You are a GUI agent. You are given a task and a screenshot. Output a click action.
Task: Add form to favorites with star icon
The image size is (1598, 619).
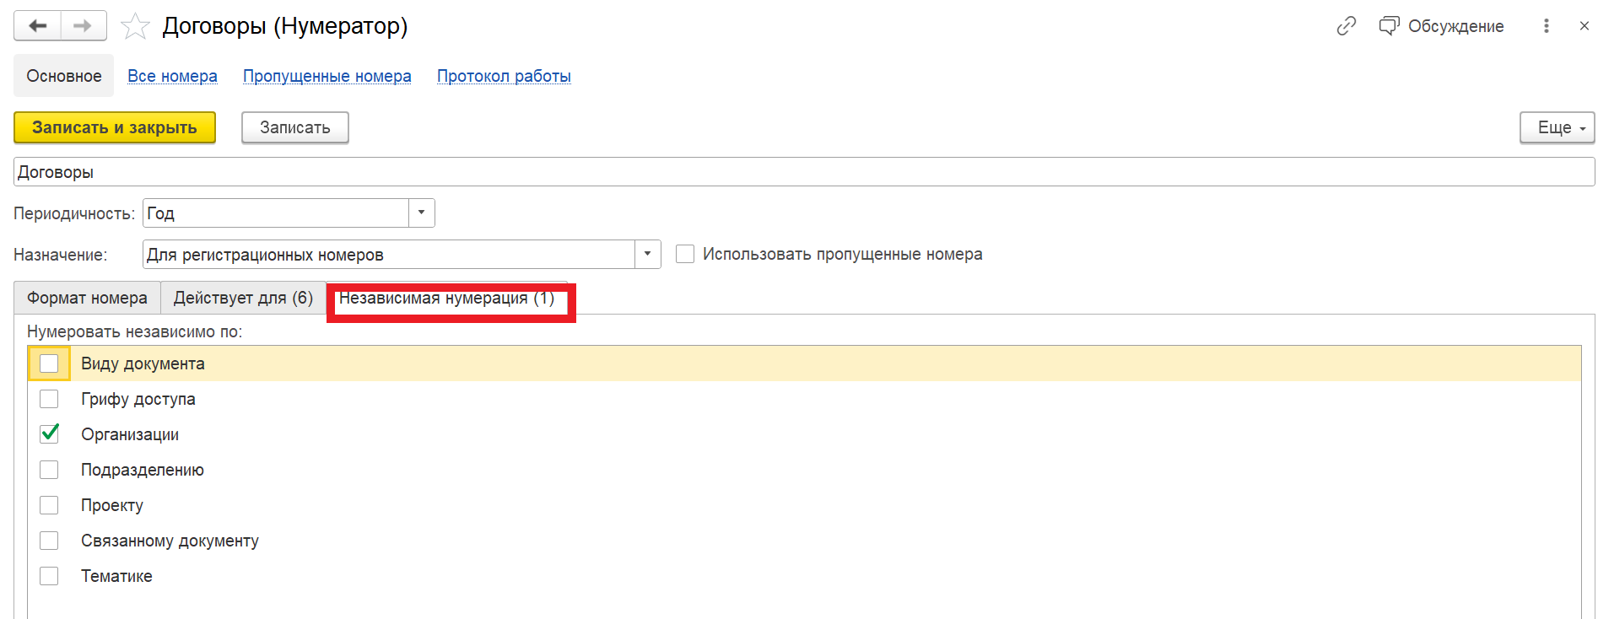135,26
